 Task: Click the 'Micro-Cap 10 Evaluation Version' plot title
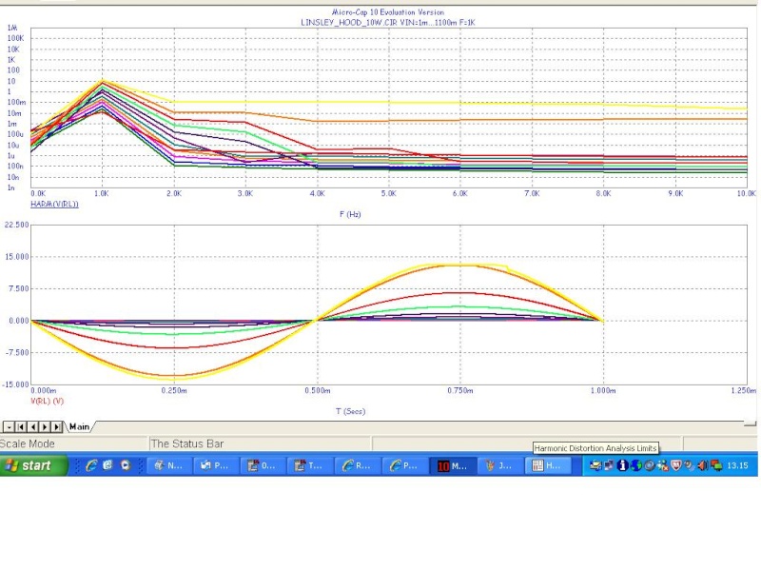coord(388,12)
